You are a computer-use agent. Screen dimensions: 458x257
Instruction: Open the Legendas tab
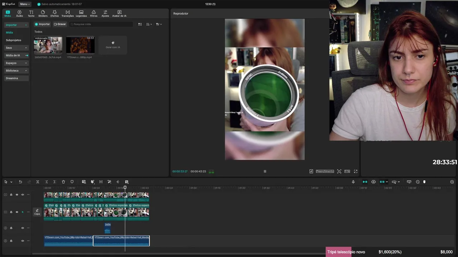[81, 14]
